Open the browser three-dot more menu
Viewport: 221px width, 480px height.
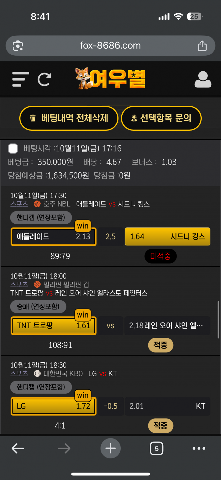click(x=199, y=448)
